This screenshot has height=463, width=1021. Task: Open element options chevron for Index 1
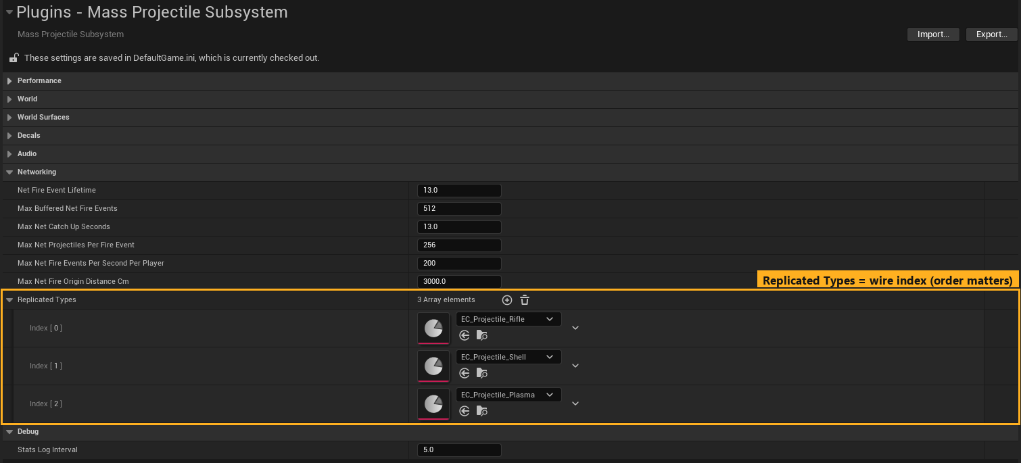[575, 366]
